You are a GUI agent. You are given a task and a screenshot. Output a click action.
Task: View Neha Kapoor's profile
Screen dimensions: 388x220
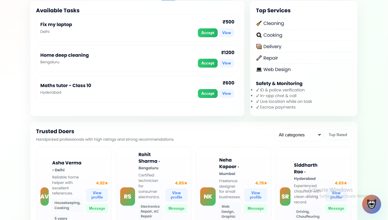[255, 195]
